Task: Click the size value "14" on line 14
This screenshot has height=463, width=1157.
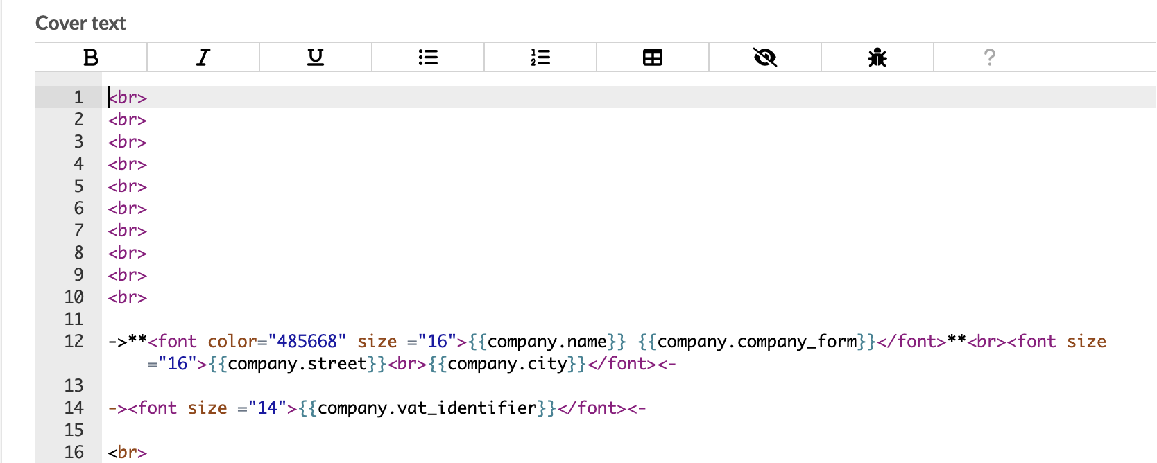Action: [267, 408]
